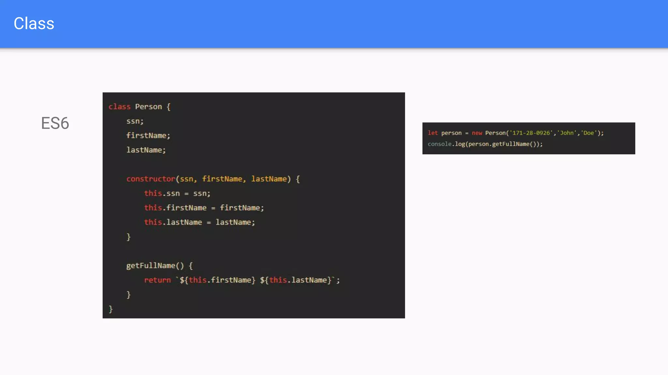Click the 'this.firstName = firstName;' line
The width and height of the screenshot is (668, 375).
[204, 208]
